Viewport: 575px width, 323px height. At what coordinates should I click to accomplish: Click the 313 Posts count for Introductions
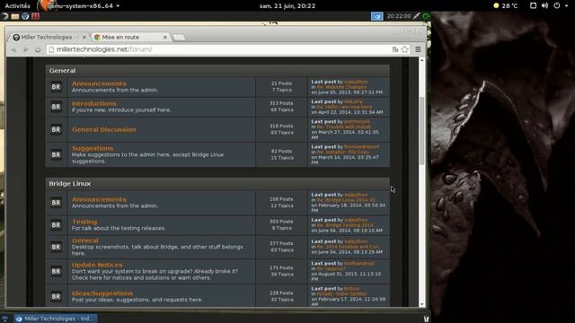281,104
